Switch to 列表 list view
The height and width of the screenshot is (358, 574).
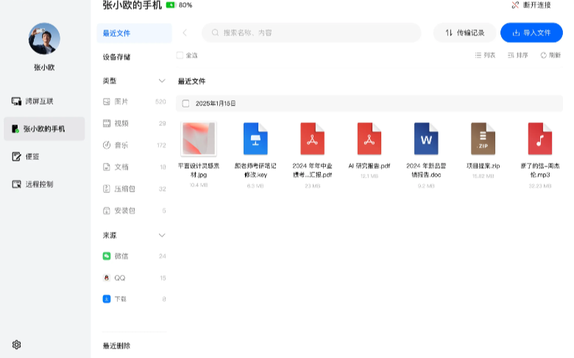coord(485,55)
